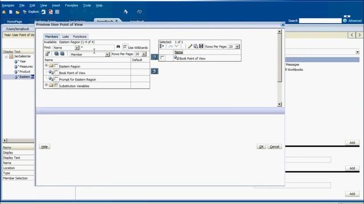Image resolution: width=364 pixels, height=204 pixels.
Task: Click the save floppy icon in Selected panel
Action: pyautogui.click(x=201, y=46)
